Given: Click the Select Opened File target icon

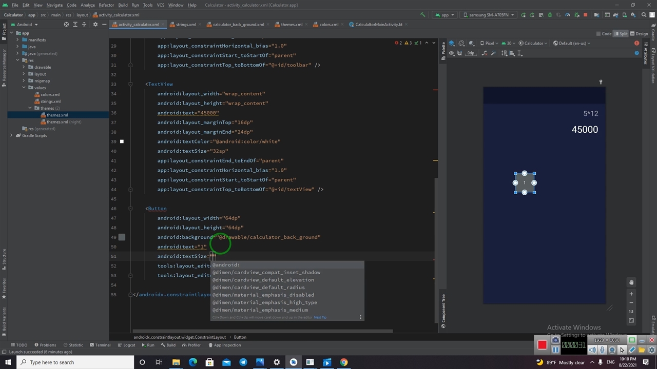Looking at the screenshot, I should click(66, 25).
